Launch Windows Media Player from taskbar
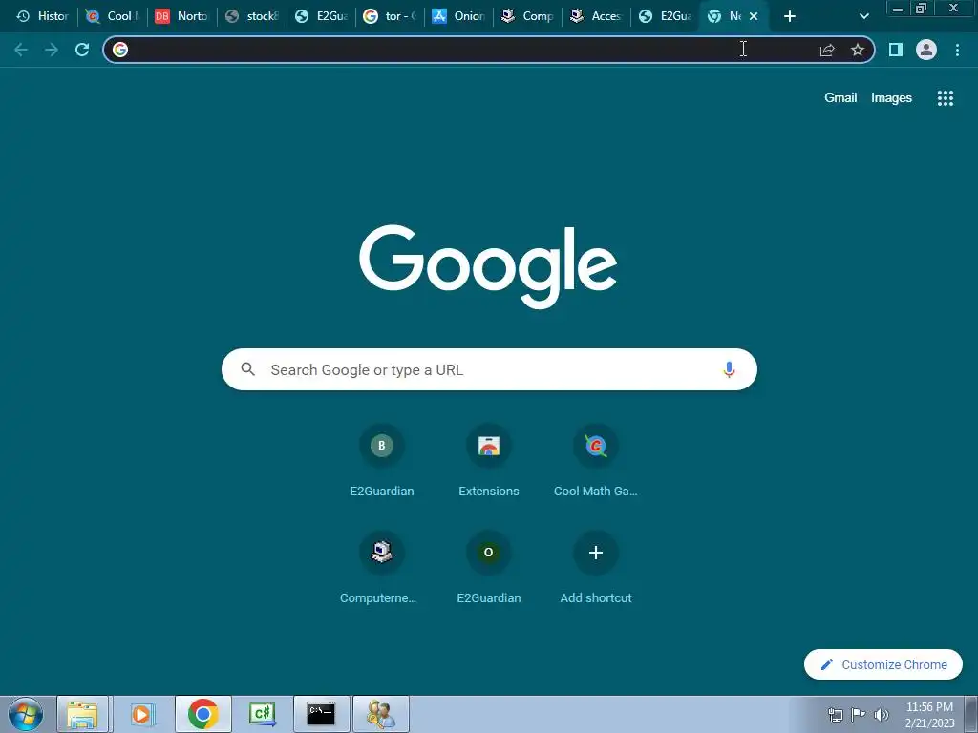 tap(142, 714)
